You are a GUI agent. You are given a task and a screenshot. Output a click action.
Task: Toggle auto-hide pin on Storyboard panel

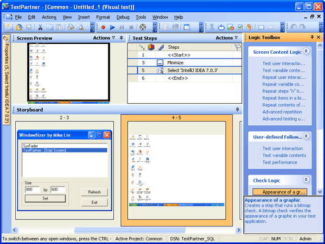click(x=237, y=109)
